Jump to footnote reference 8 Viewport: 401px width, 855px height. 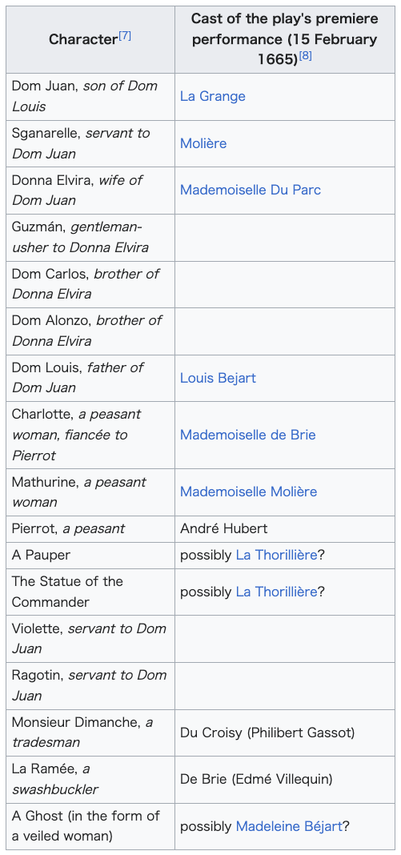(x=305, y=55)
